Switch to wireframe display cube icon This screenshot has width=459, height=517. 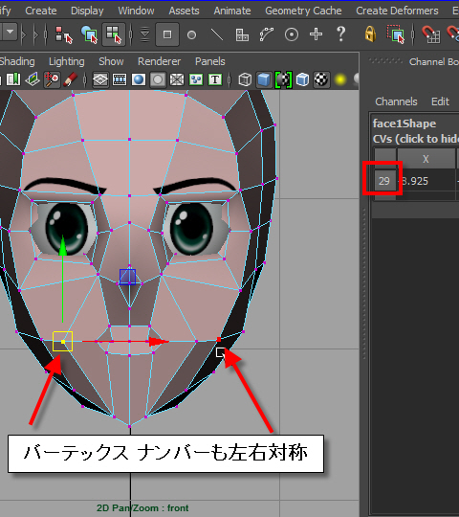tap(245, 79)
